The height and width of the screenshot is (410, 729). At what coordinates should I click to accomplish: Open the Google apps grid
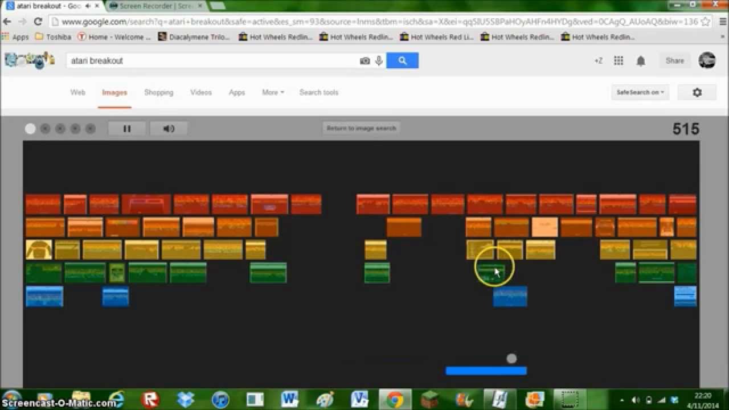[x=619, y=61]
